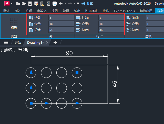Select the Drawing1* file tab
Screen dimensions: 164x124
point(35,42)
